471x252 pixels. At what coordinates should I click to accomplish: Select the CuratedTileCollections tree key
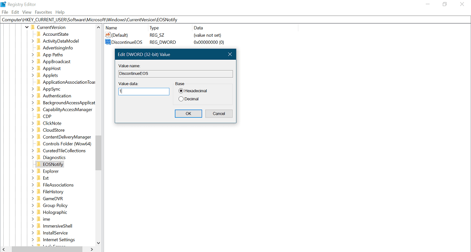(64, 150)
